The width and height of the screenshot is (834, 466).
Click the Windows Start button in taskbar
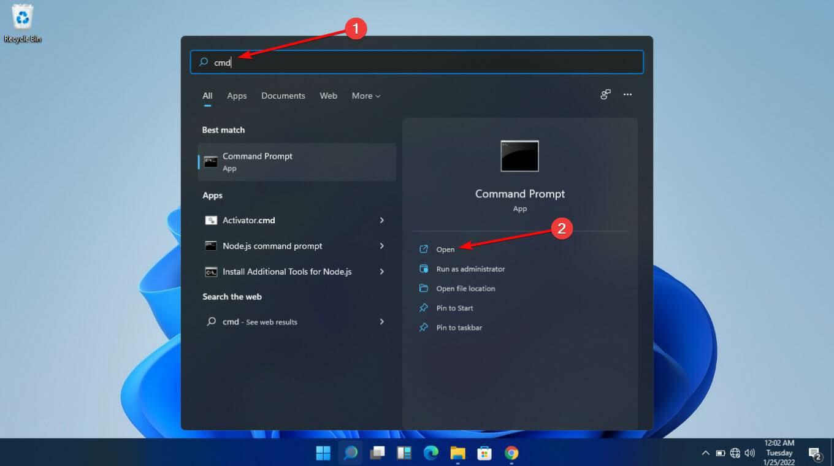[x=323, y=453]
